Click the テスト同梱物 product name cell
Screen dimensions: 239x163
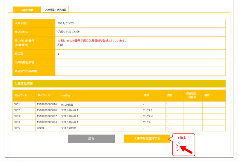point(69,128)
